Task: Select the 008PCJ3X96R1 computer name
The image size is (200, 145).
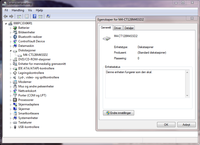Action: click(23, 23)
